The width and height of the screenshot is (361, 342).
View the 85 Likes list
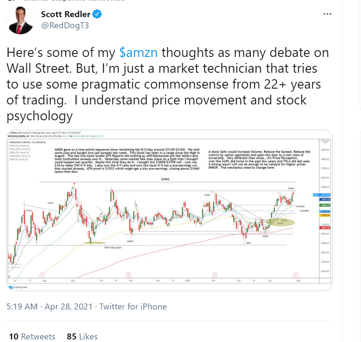click(82, 336)
